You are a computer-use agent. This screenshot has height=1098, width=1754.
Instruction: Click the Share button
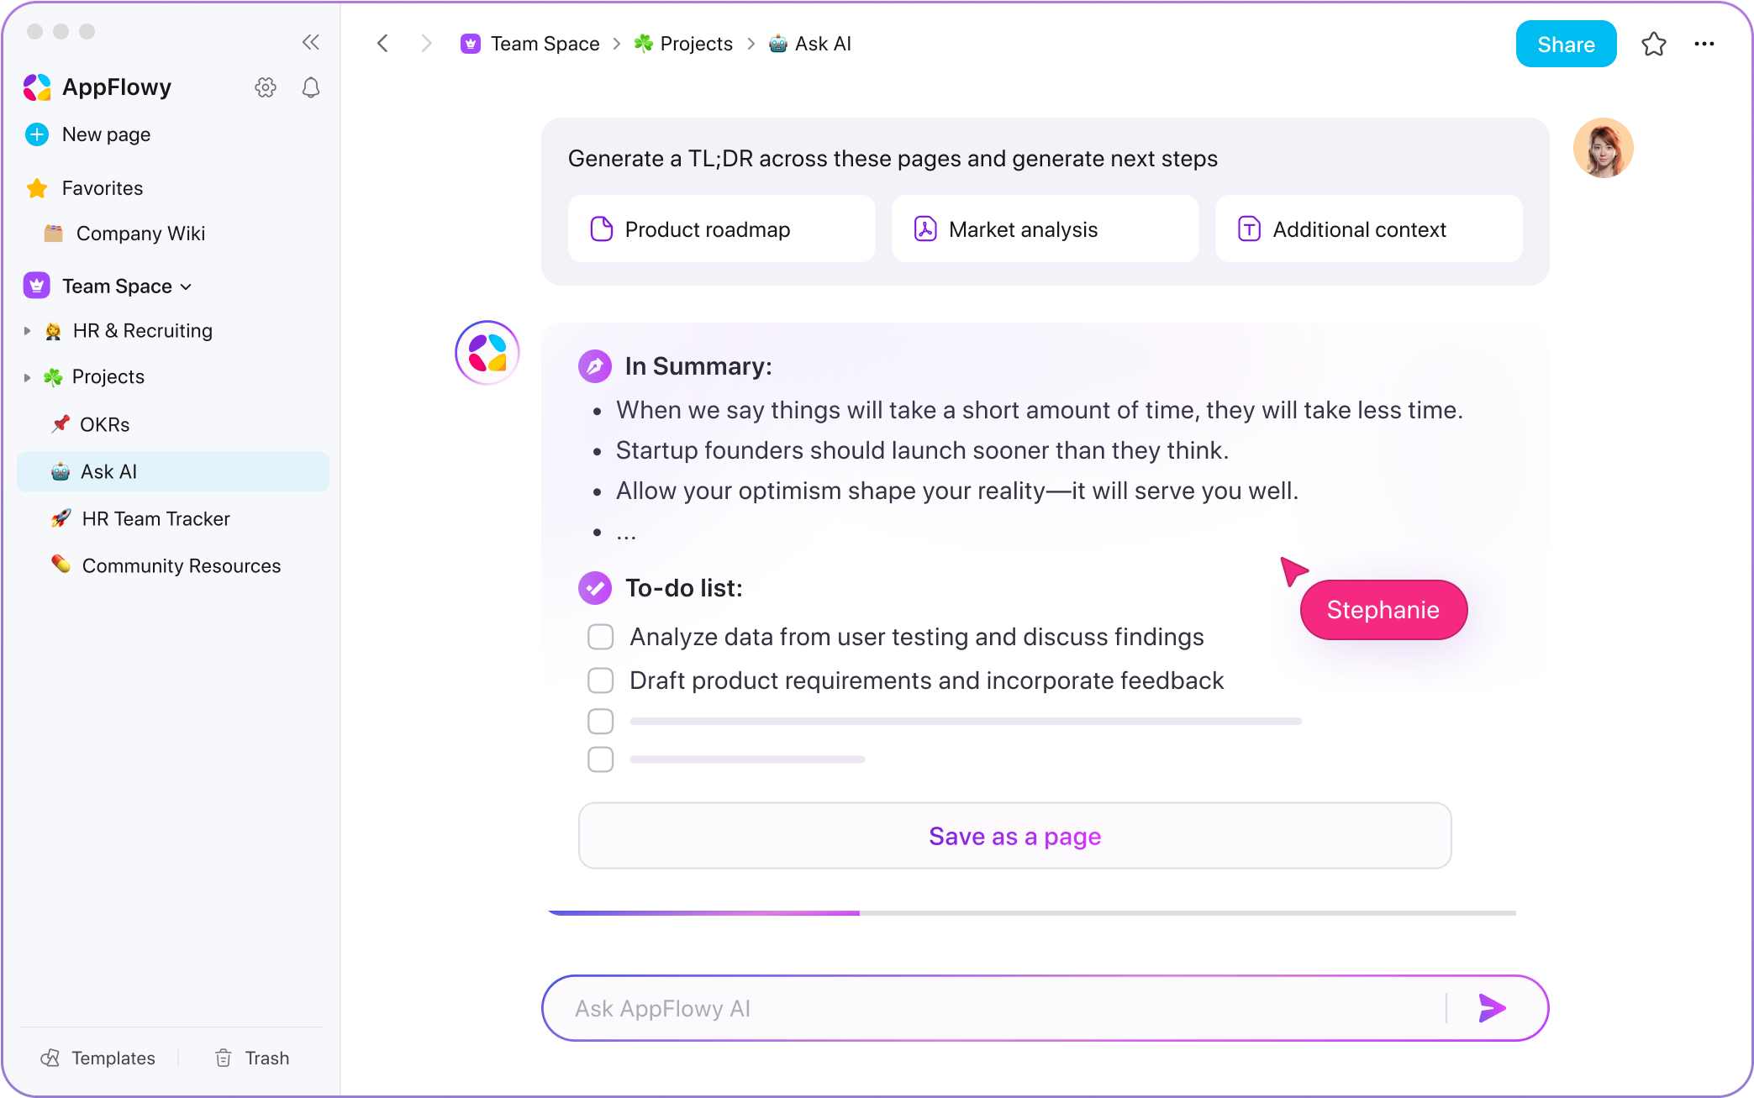click(x=1566, y=44)
